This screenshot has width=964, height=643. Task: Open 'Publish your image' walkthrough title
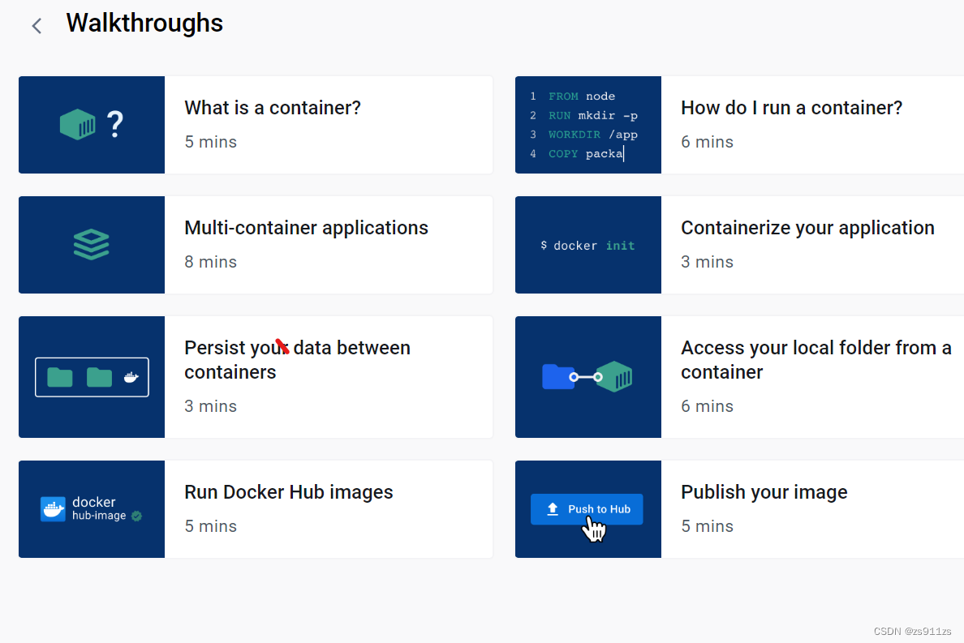tap(764, 492)
